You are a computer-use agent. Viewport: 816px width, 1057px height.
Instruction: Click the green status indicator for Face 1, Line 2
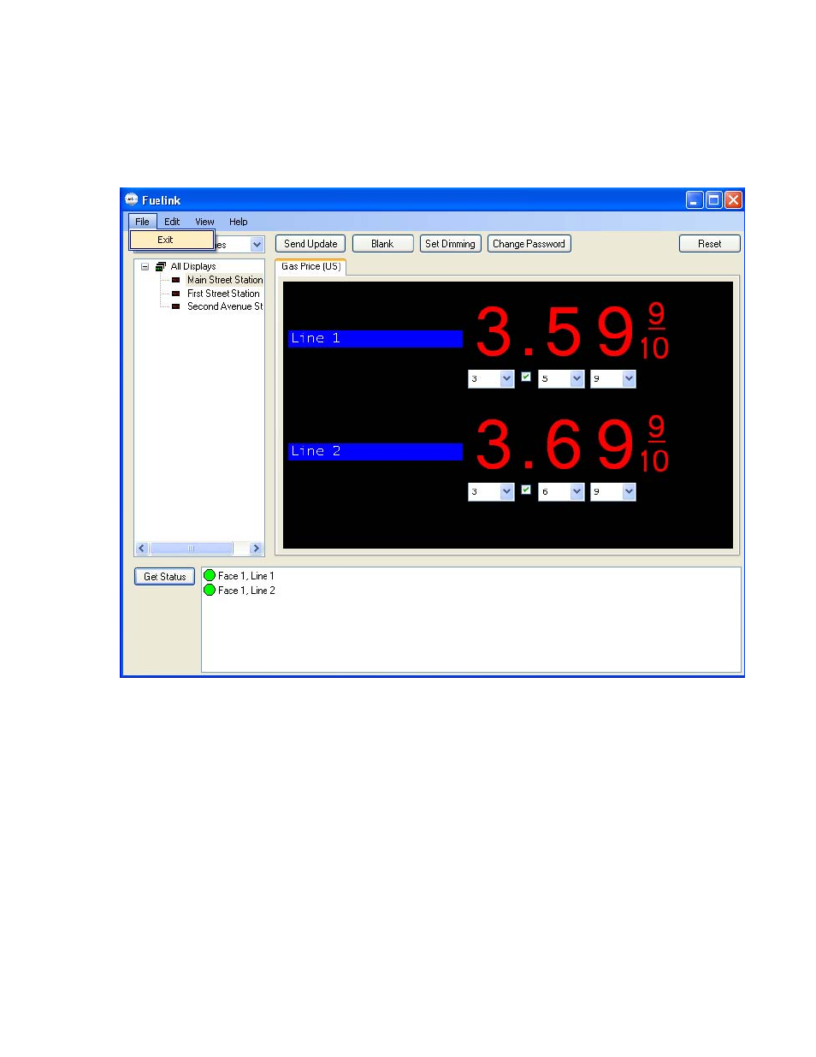210,591
